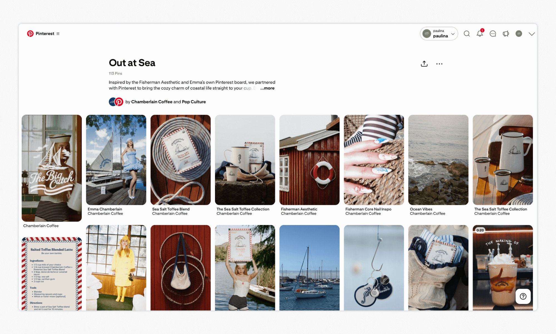Open the Chamberlain Coffee profile link

click(152, 102)
